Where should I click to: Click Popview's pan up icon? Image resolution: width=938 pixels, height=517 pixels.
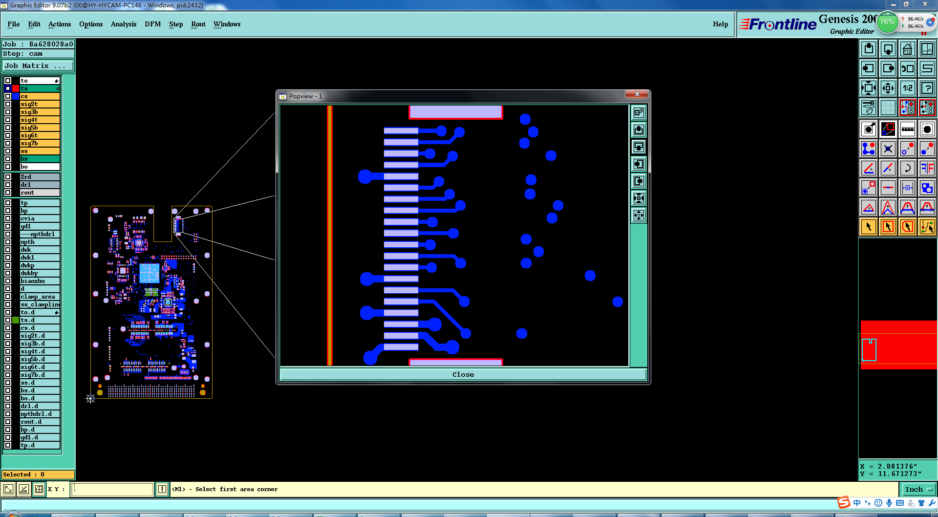[639, 129]
